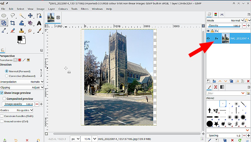Select the Free Select lasso tool
This screenshot has width=251, height=142.
click(x=13, y=16)
